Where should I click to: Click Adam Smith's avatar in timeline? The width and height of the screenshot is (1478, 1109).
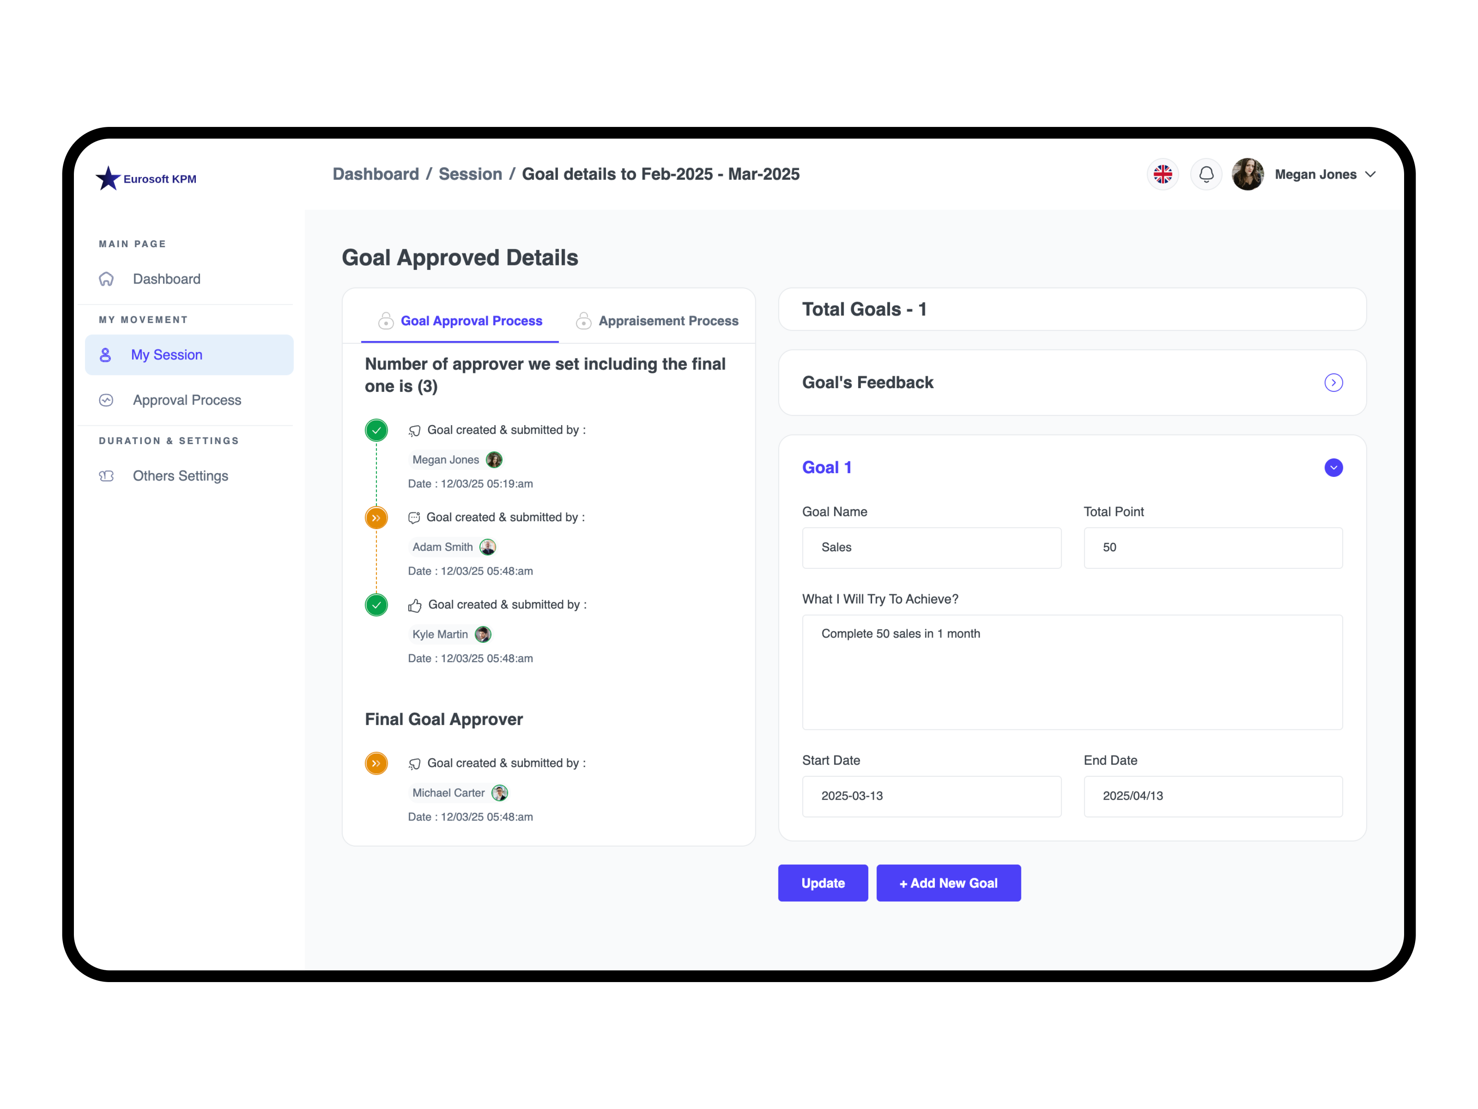488,547
